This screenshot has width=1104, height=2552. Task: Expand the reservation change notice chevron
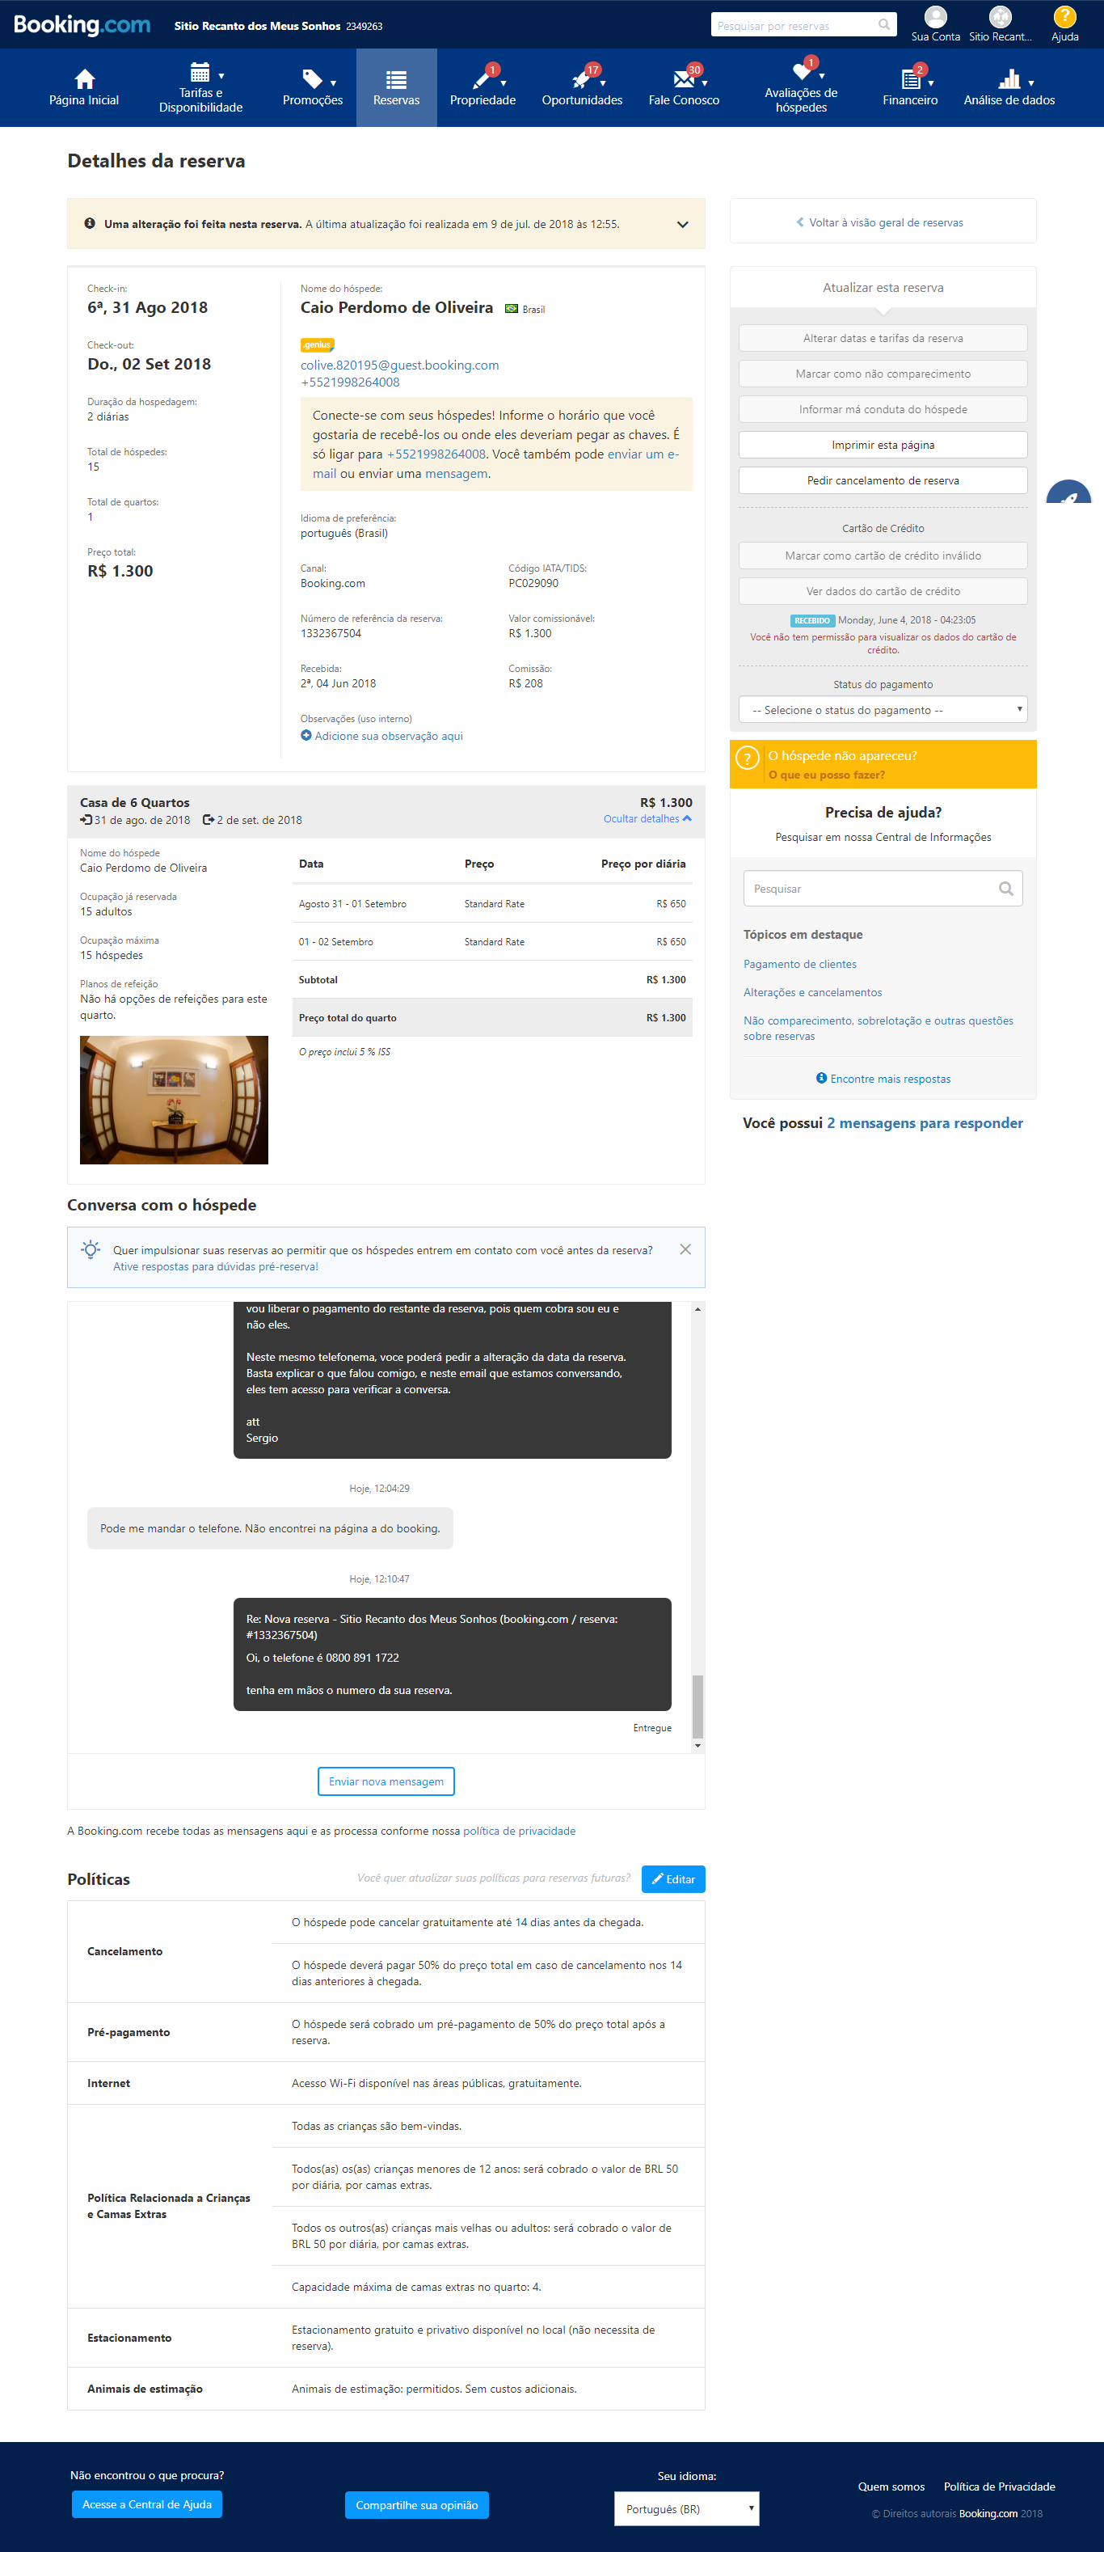[682, 224]
